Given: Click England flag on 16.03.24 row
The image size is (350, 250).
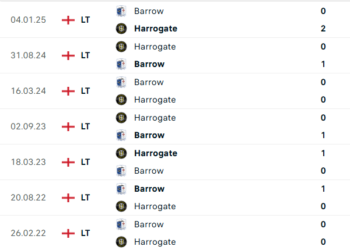Looking at the screenshot, I should 68,91.
